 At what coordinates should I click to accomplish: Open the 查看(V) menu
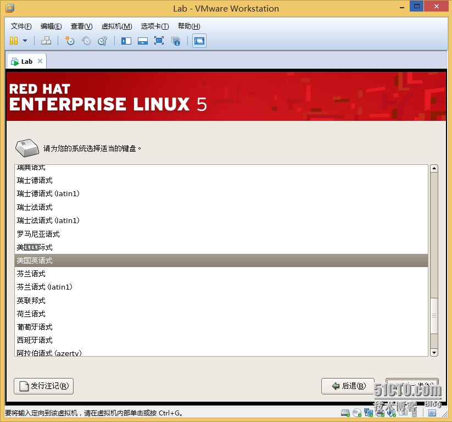tap(82, 26)
